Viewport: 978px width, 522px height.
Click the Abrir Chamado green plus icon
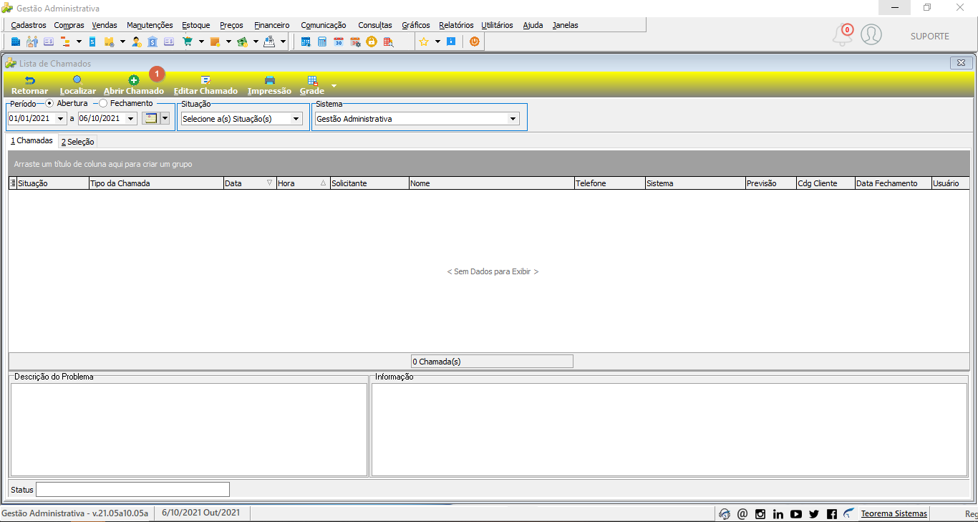click(134, 80)
